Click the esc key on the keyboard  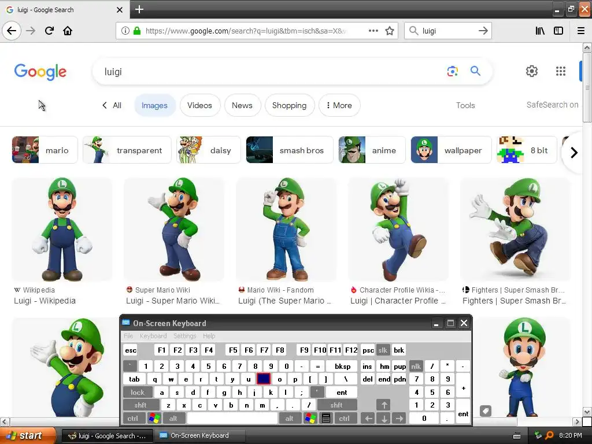click(x=131, y=350)
